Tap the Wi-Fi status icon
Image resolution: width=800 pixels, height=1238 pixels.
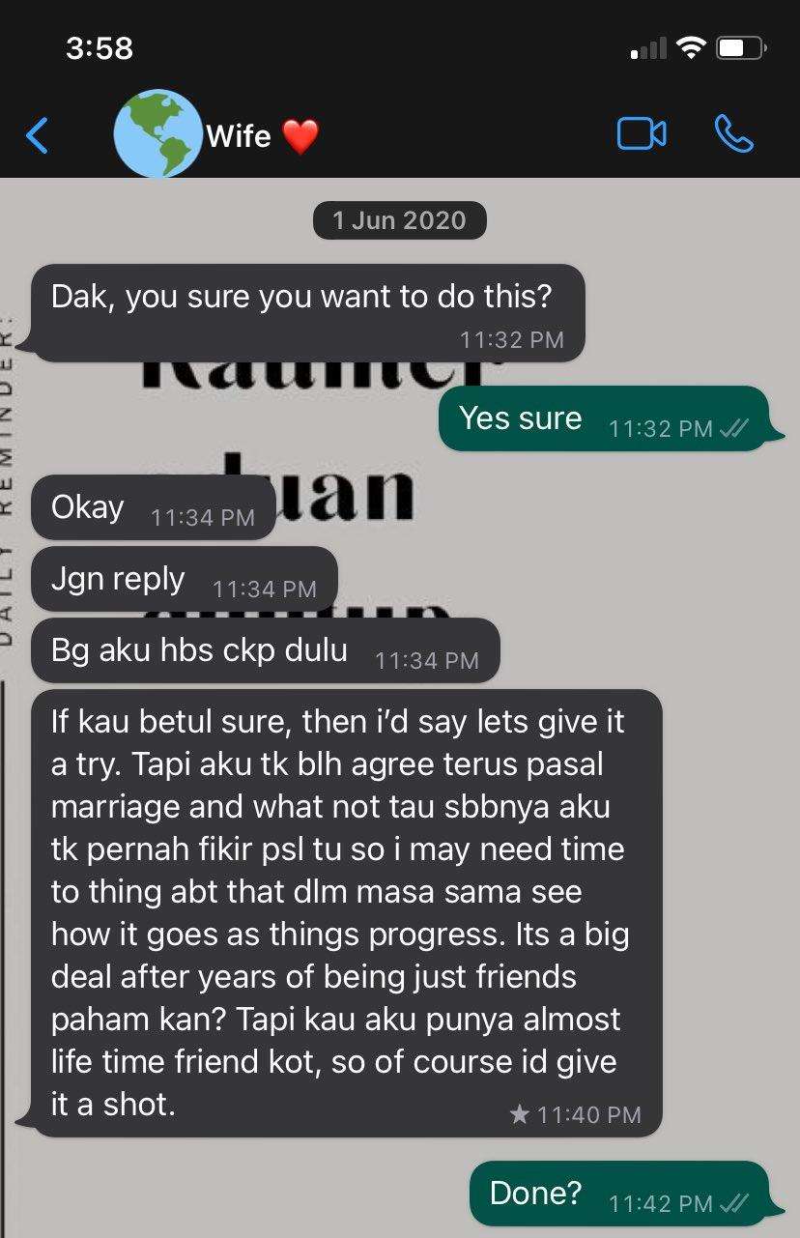(x=691, y=47)
